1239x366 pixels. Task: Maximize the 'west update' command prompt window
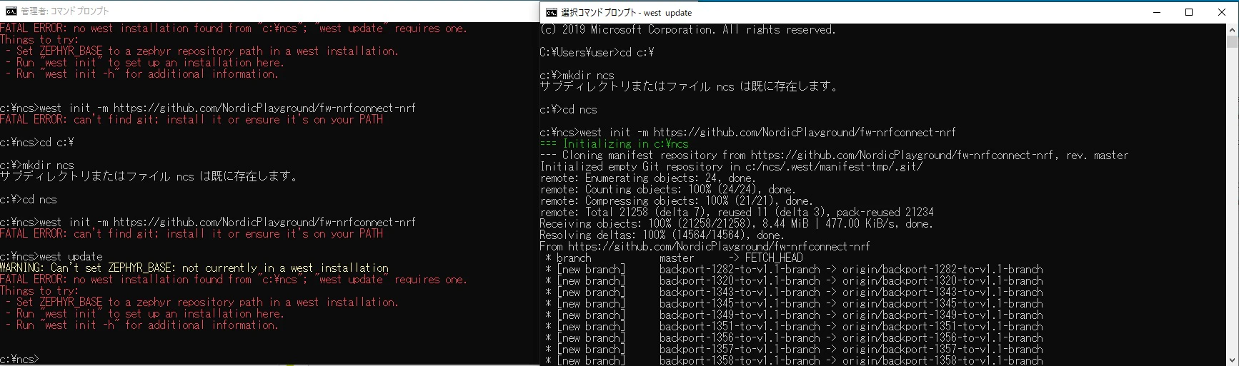coord(1189,12)
